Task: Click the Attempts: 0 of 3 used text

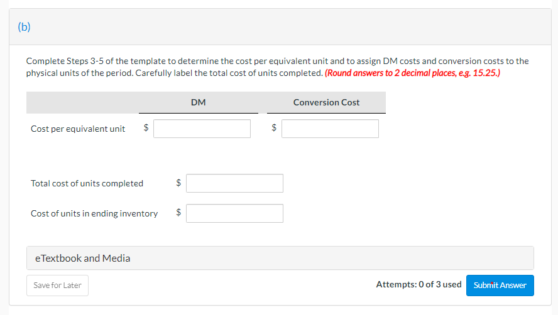Action: click(418, 285)
